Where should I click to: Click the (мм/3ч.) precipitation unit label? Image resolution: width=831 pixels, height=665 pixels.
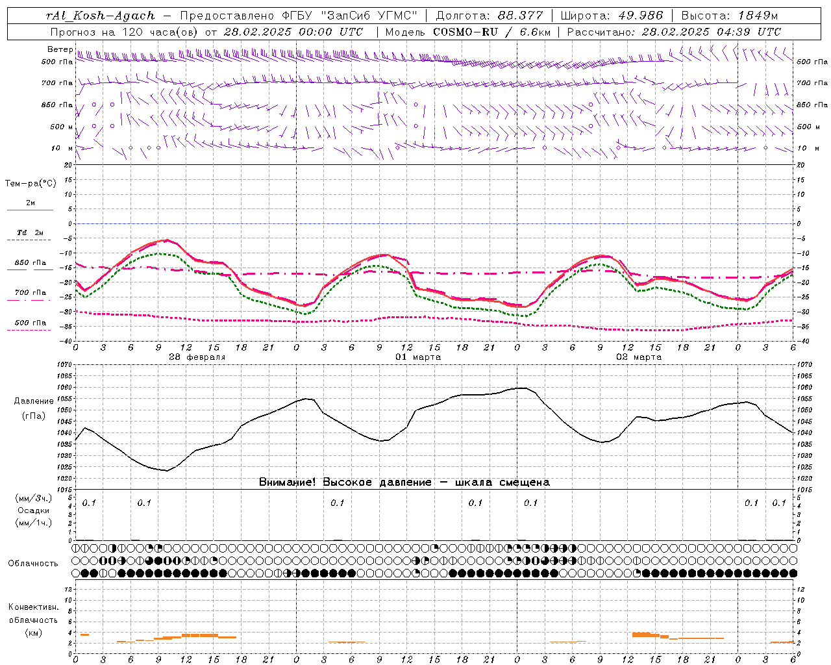34,498
